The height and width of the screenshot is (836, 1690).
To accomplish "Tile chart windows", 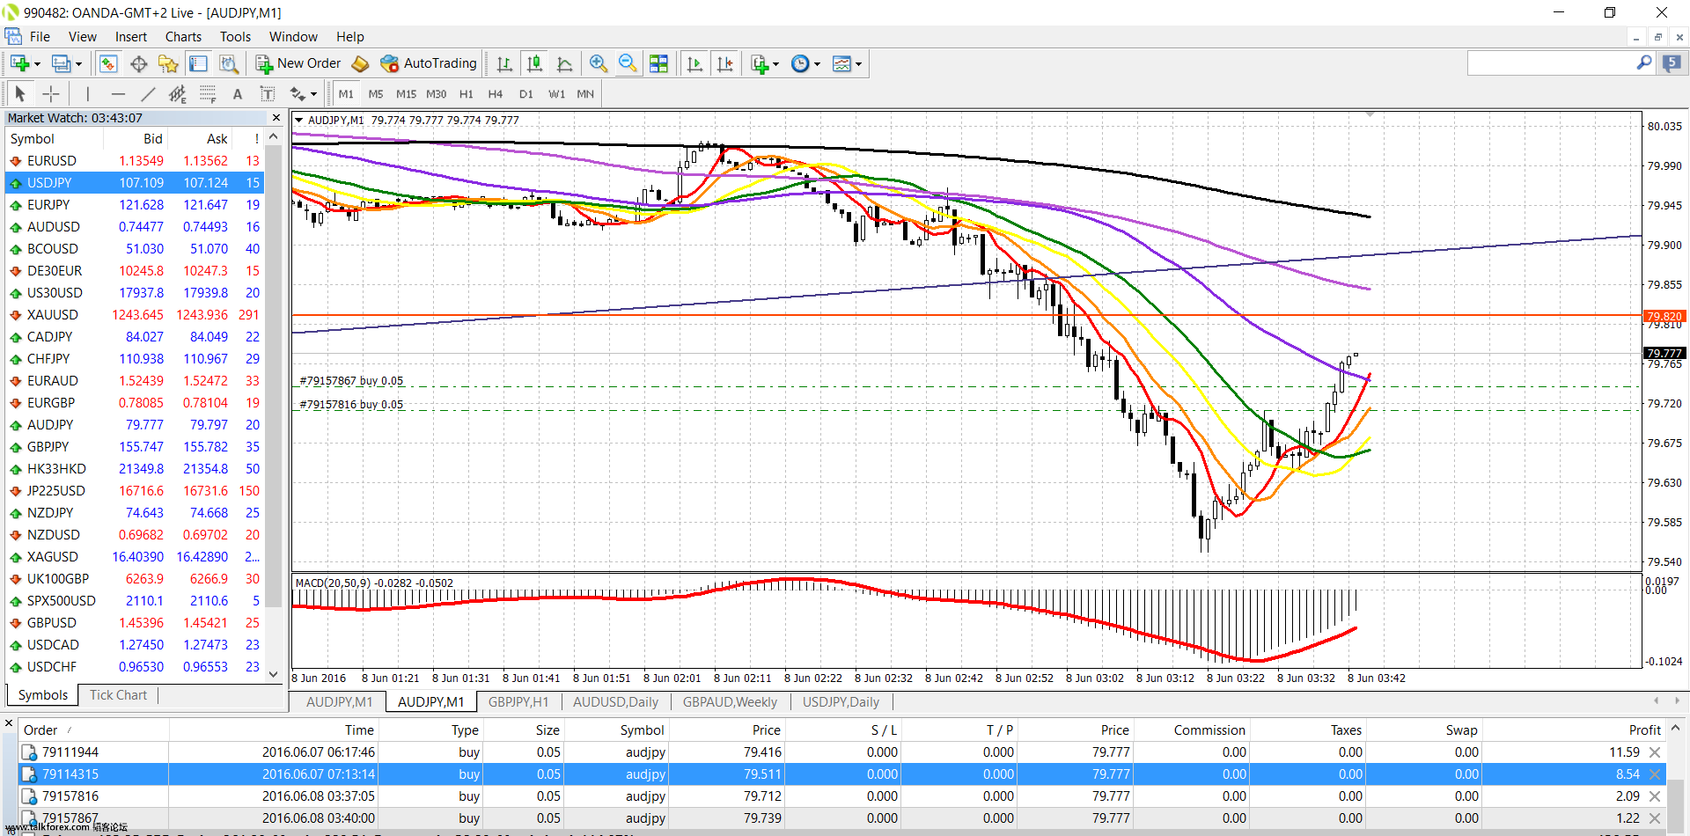I will 658,63.
